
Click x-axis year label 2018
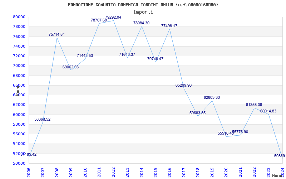coord(198,173)
